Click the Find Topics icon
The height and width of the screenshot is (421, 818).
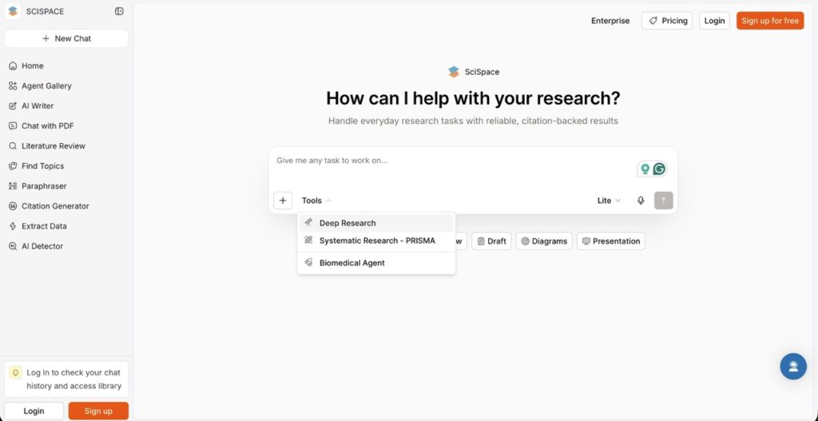(13, 166)
